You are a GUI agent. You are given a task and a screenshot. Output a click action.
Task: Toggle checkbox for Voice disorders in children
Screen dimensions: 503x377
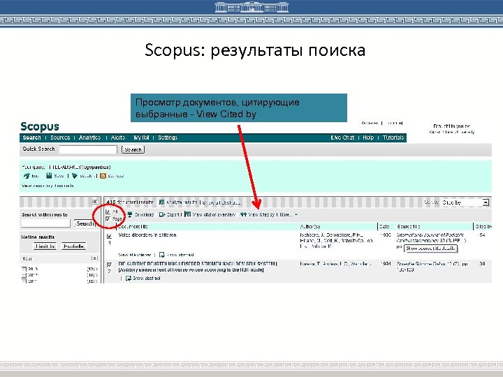pos(109,236)
